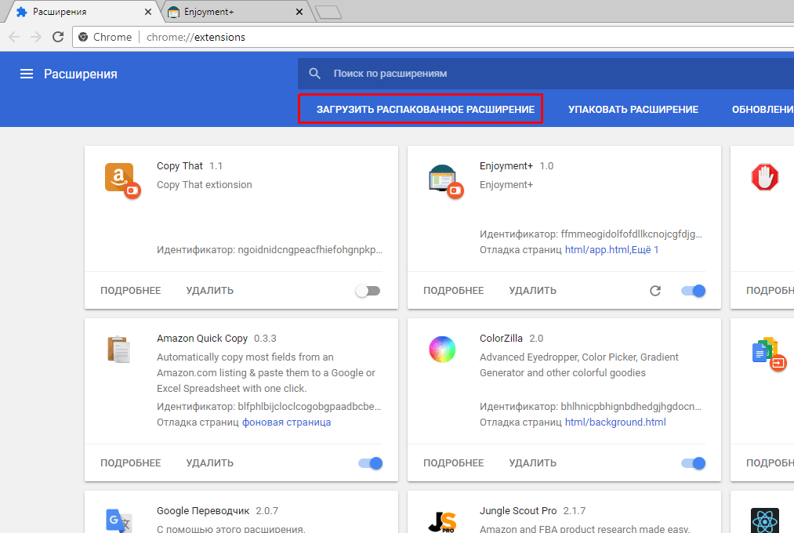The height and width of the screenshot is (533, 794).
Task: Click the Amazon Quick Copy identifier text
Action: click(x=269, y=407)
